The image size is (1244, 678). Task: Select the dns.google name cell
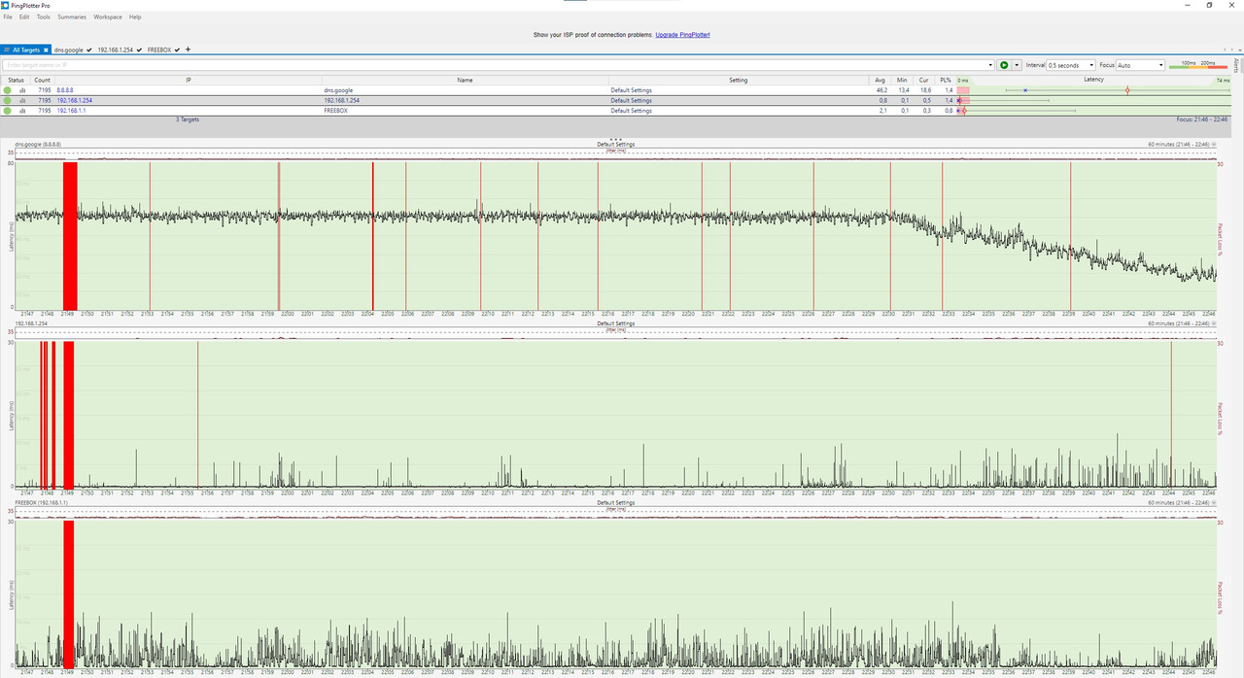tap(339, 90)
